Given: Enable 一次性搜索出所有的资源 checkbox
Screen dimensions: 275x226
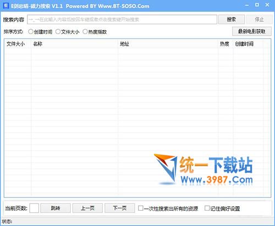Looking at the screenshot, I should click(x=141, y=208).
